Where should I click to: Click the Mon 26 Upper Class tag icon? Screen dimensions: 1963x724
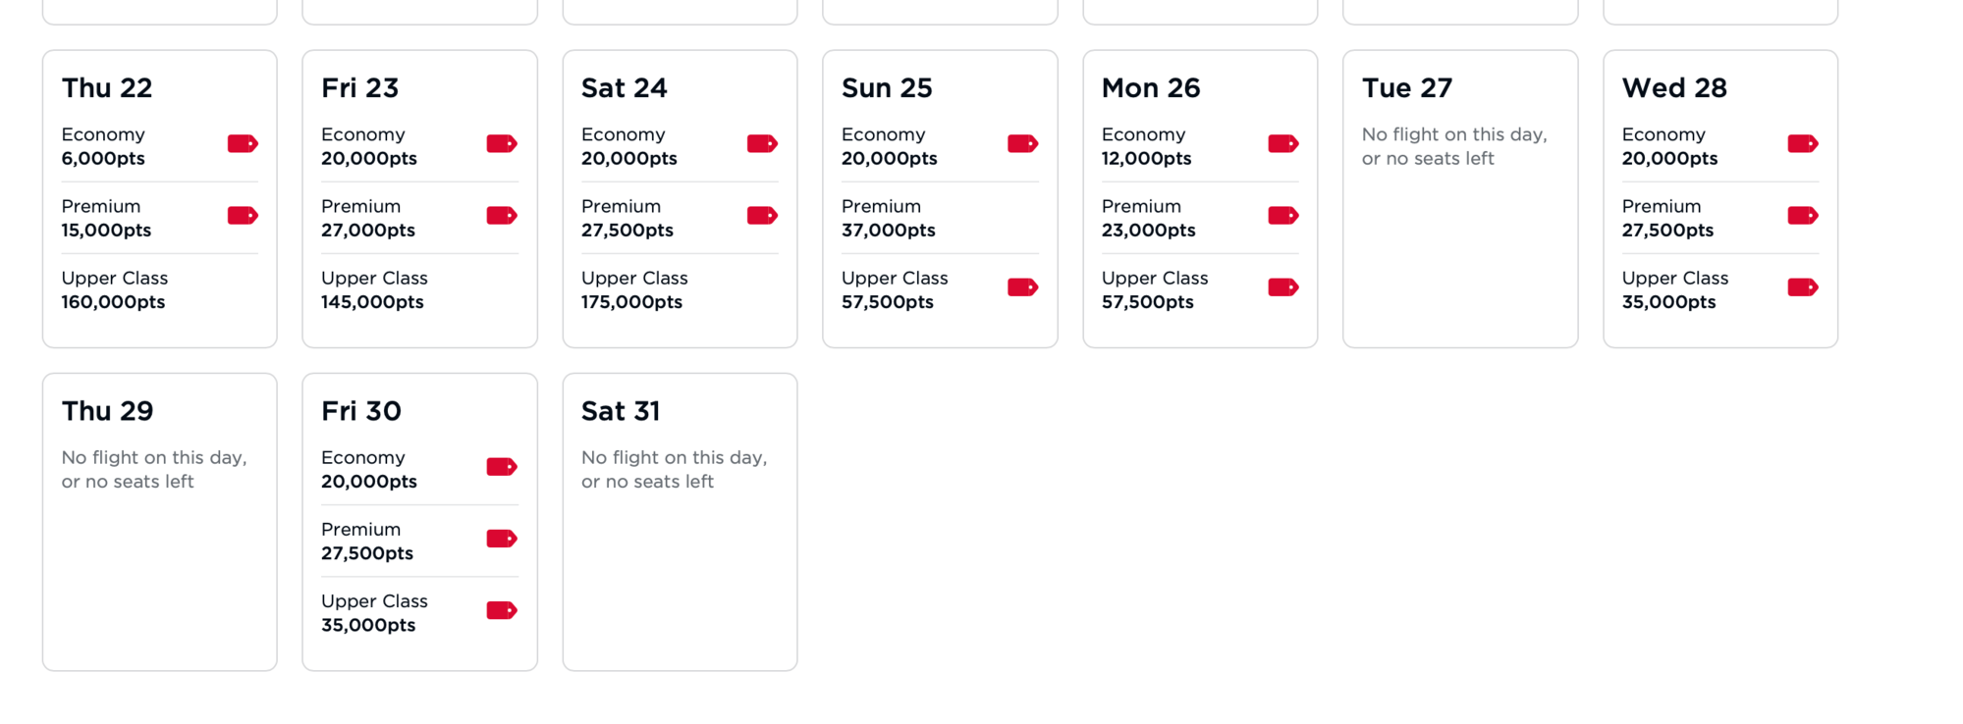pyautogui.click(x=1282, y=287)
